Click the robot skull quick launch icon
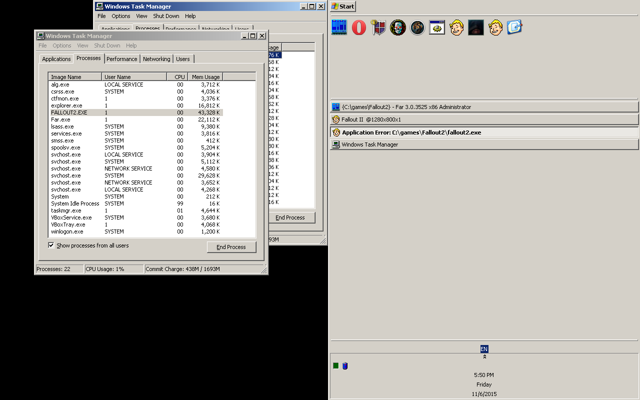Image resolution: width=640 pixels, height=400 pixels. pyautogui.click(x=398, y=27)
